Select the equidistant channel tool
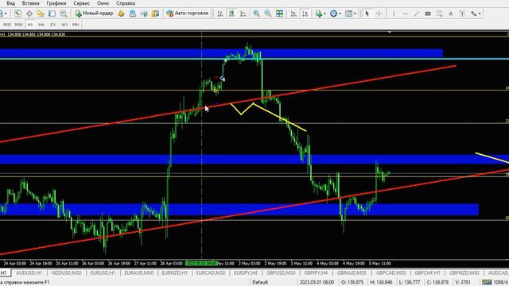Viewport: 509px width, 286px height. click(428, 14)
